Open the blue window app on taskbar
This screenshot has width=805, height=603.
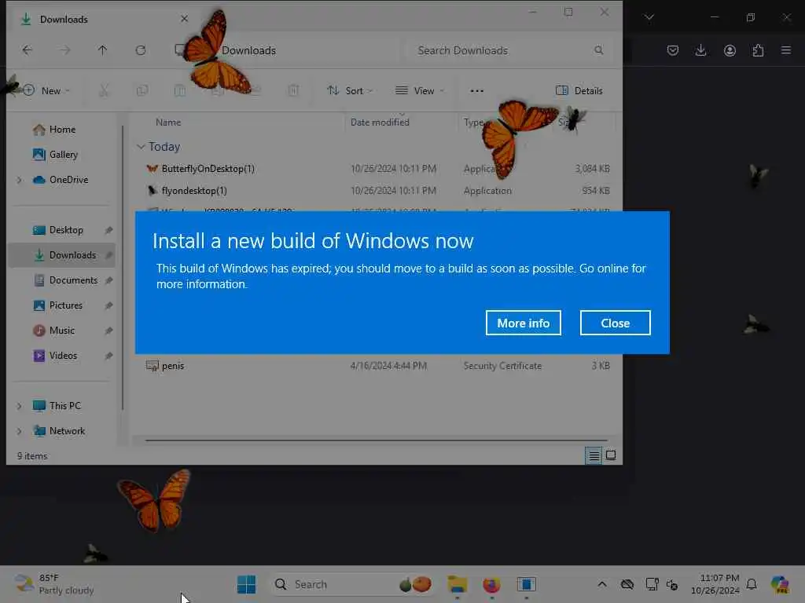pos(526,584)
